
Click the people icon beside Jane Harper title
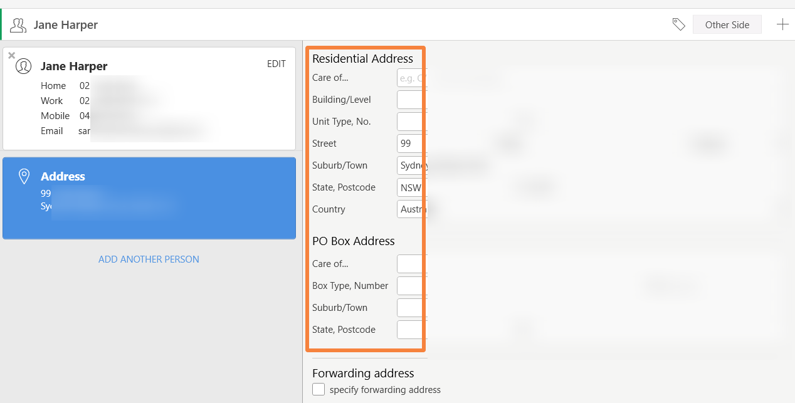(18, 25)
